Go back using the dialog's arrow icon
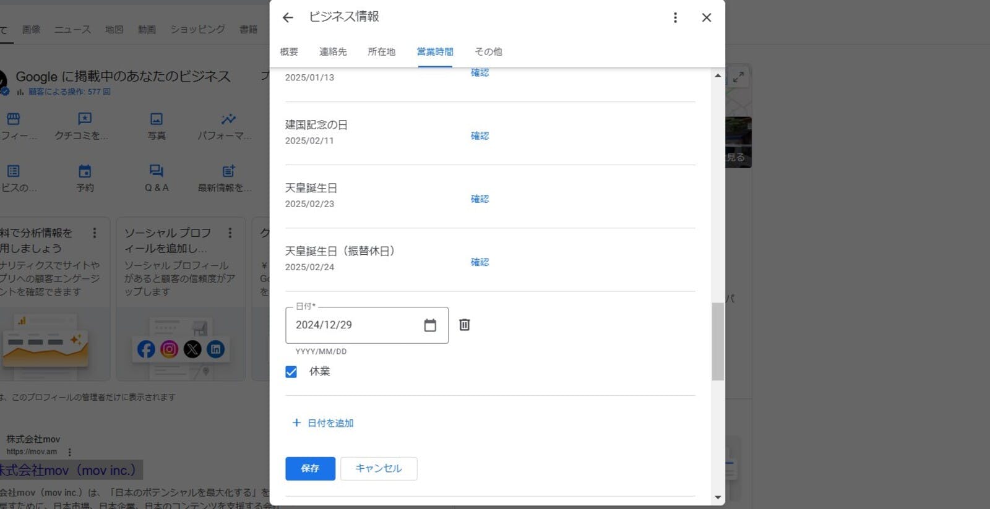 288,17
